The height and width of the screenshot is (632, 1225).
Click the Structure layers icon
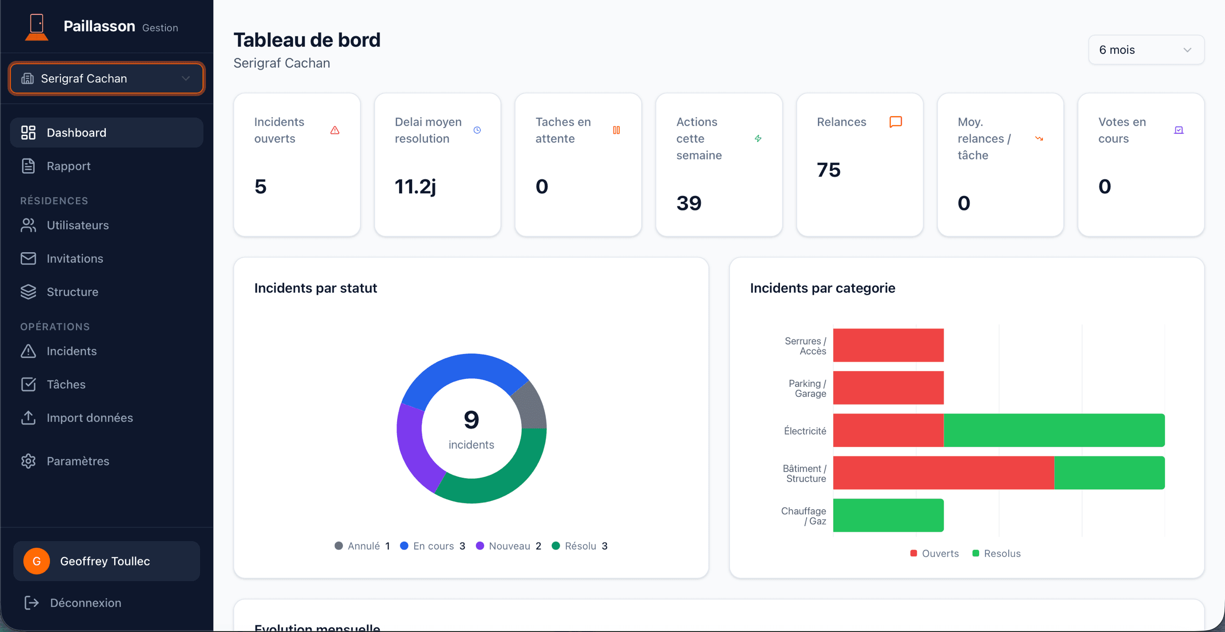29,292
